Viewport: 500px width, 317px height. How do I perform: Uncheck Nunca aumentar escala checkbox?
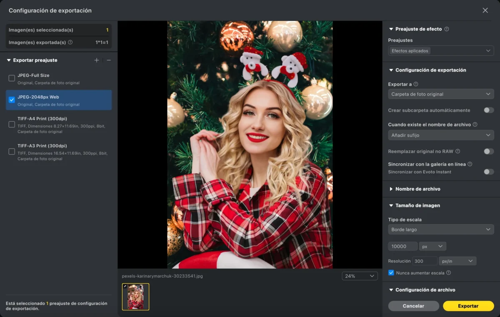coord(391,273)
